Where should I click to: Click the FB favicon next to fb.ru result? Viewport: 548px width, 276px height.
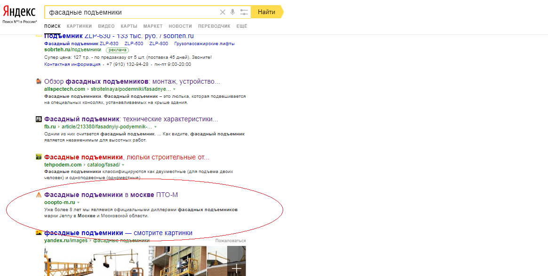point(39,119)
